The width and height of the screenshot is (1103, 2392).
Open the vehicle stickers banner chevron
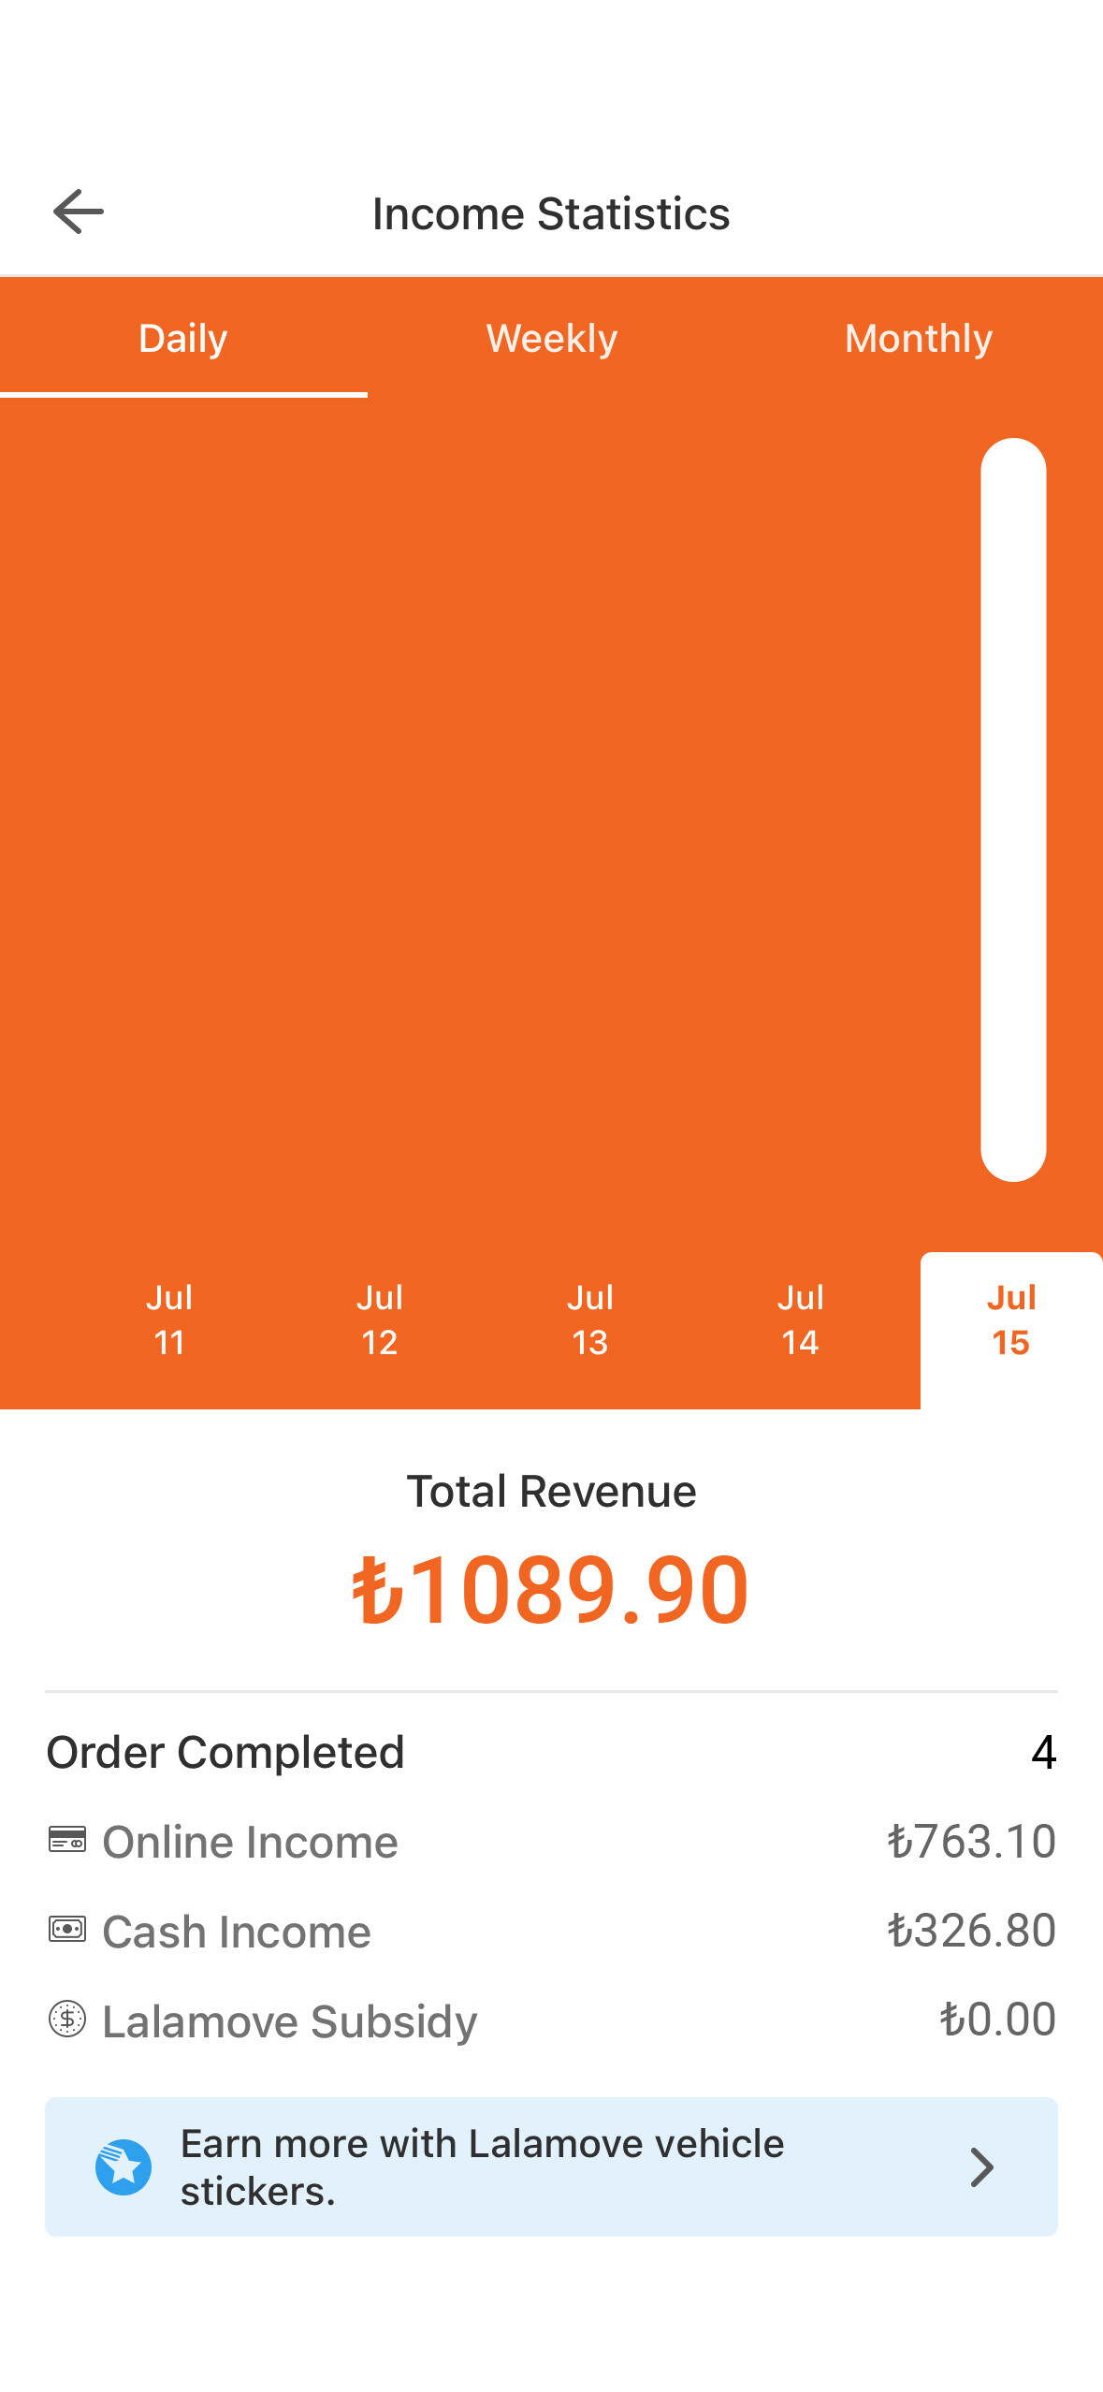pos(981,2167)
